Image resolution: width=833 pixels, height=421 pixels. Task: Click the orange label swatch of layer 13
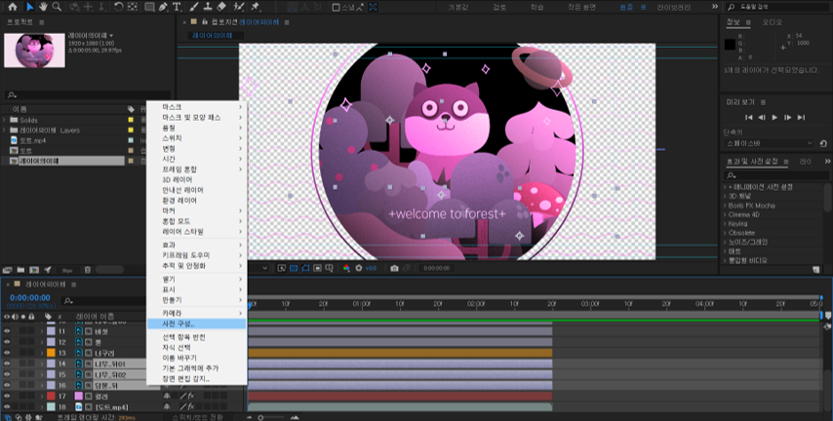pos(51,353)
